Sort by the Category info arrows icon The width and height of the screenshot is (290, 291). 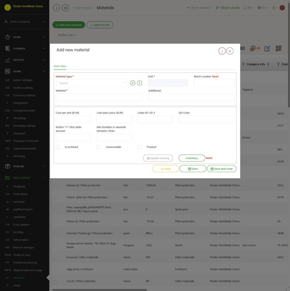tap(268, 64)
